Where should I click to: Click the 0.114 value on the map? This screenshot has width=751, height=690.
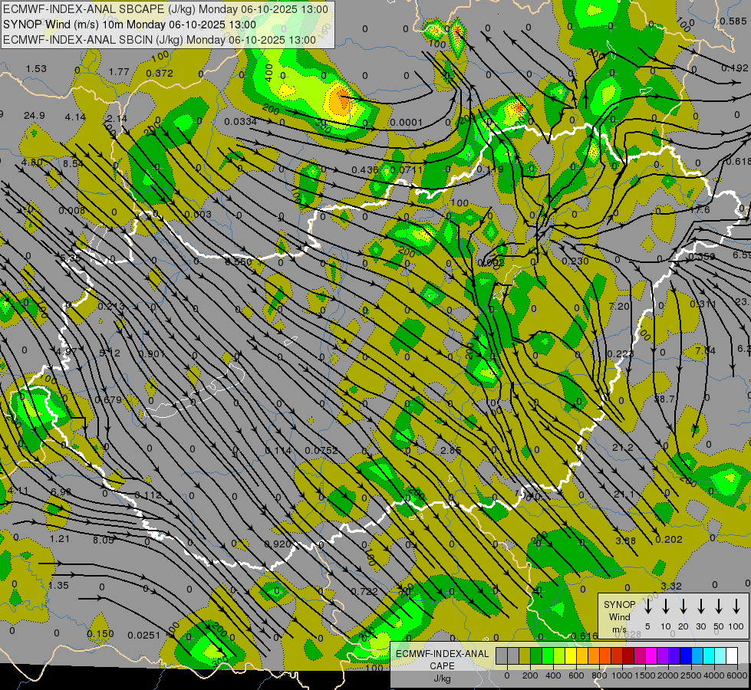point(278,450)
